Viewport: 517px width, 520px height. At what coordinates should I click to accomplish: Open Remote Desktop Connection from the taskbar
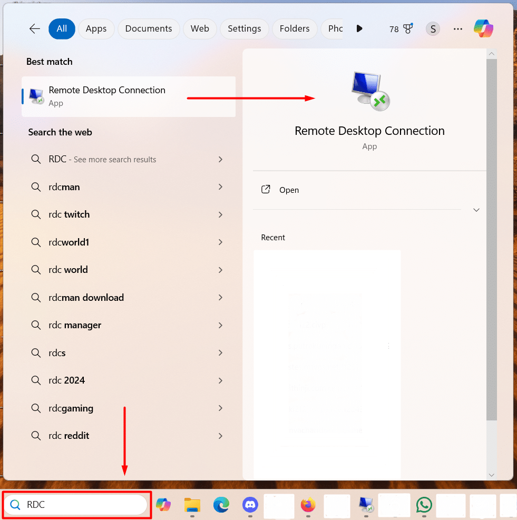(x=366, y=505)
